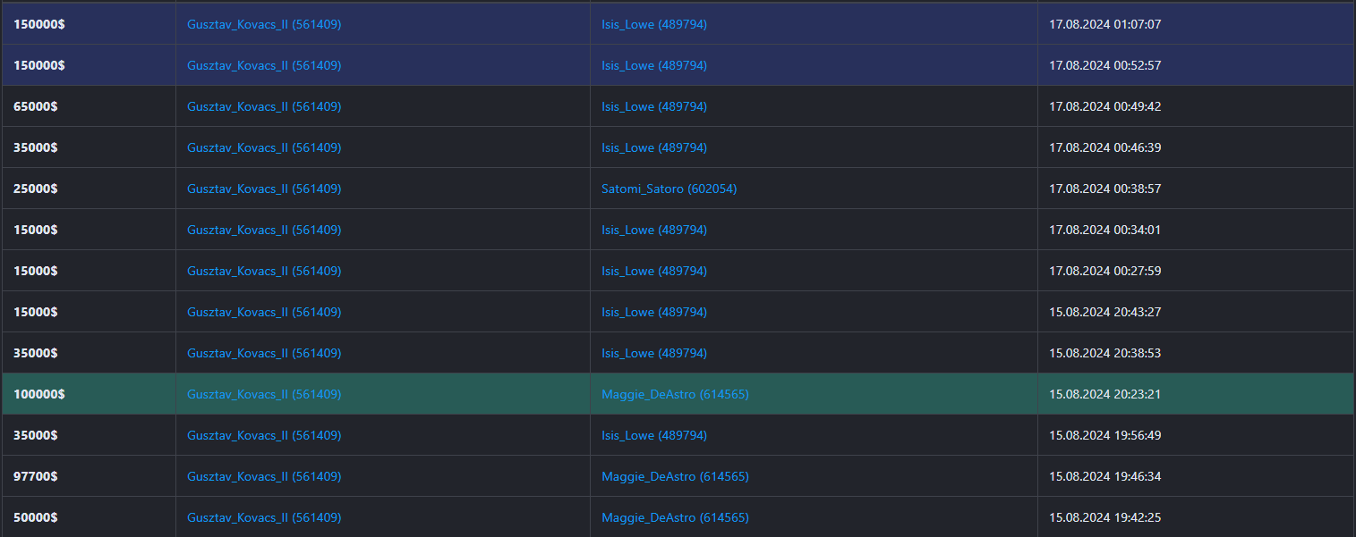Click the 25000$ amount cell
Viewport: 1356px width, 537px height.
(x=36, y=189)
